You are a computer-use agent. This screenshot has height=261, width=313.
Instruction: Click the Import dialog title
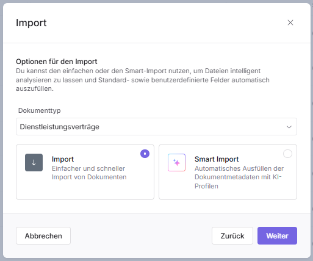(31, 23)
